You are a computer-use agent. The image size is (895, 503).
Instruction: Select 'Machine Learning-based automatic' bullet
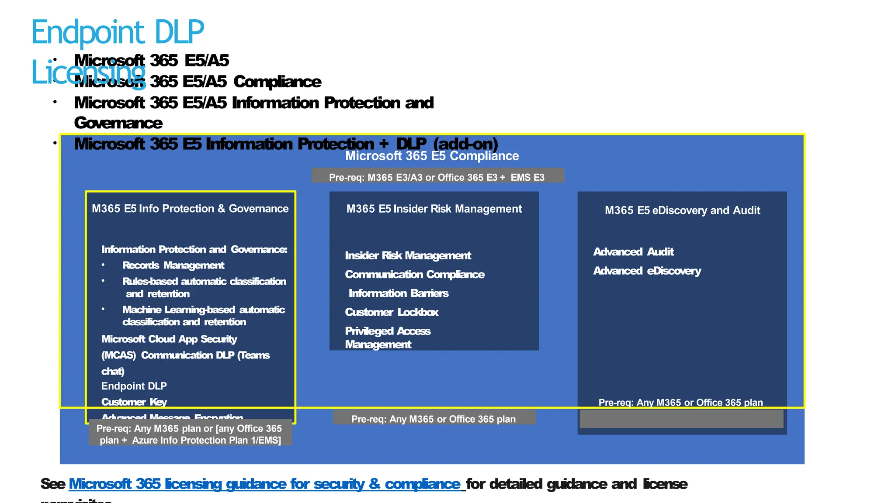204,310
